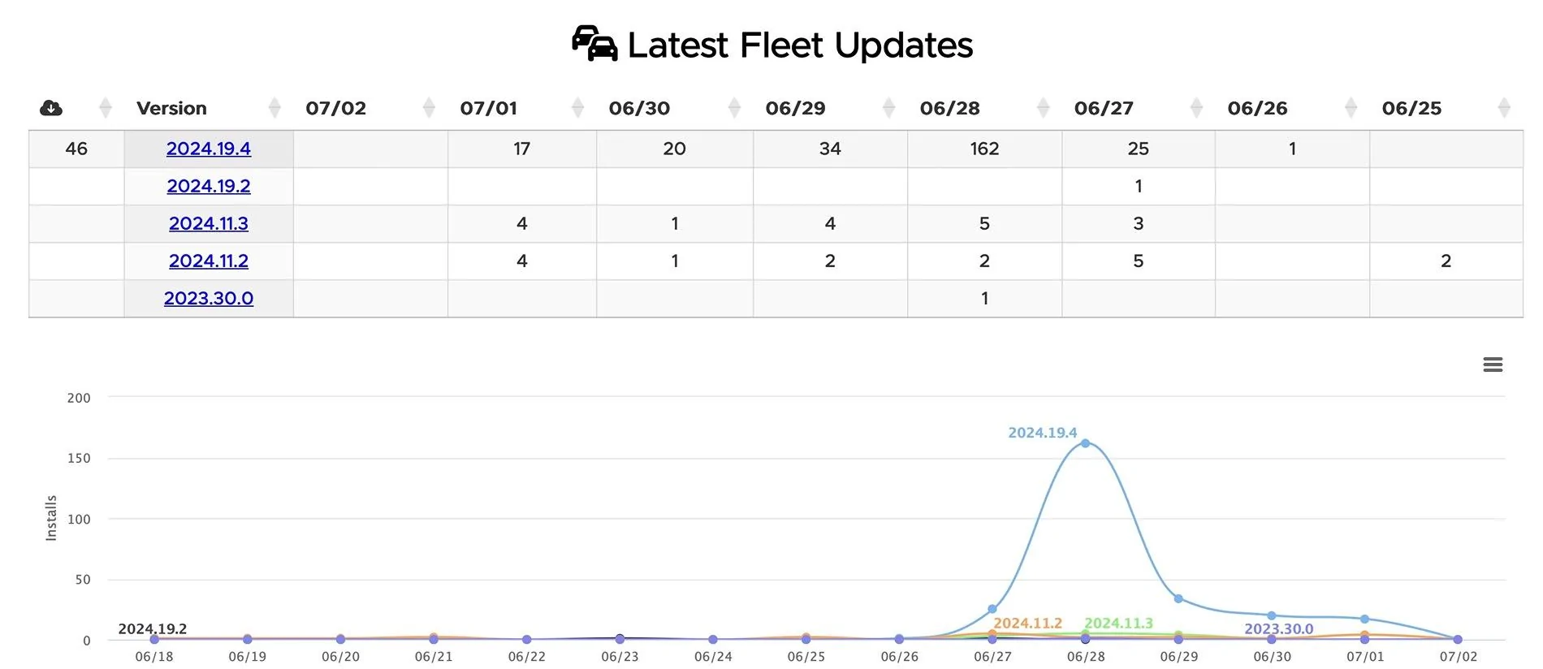
Task: Sort table by Version column arrows
Action: (x=274, y=107)
